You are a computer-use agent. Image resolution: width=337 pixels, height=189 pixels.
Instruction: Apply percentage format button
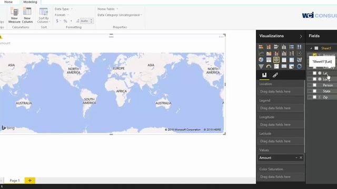[65, 21]
